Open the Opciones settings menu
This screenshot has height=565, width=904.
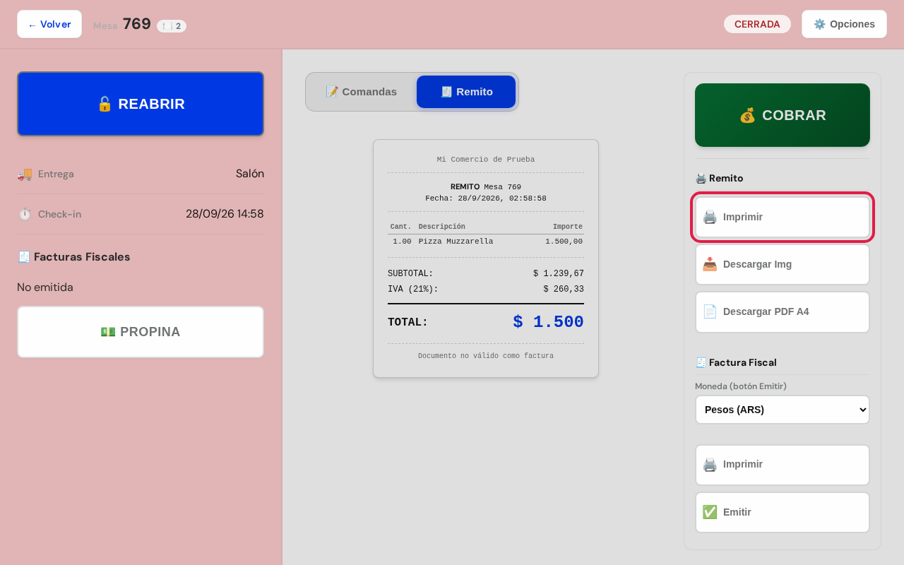click(844, 24)
